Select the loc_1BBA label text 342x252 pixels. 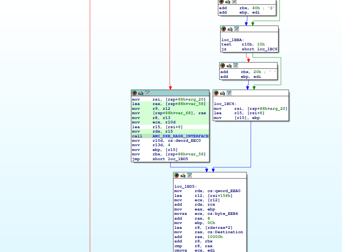pyautogui.click(x=233, y=40)
